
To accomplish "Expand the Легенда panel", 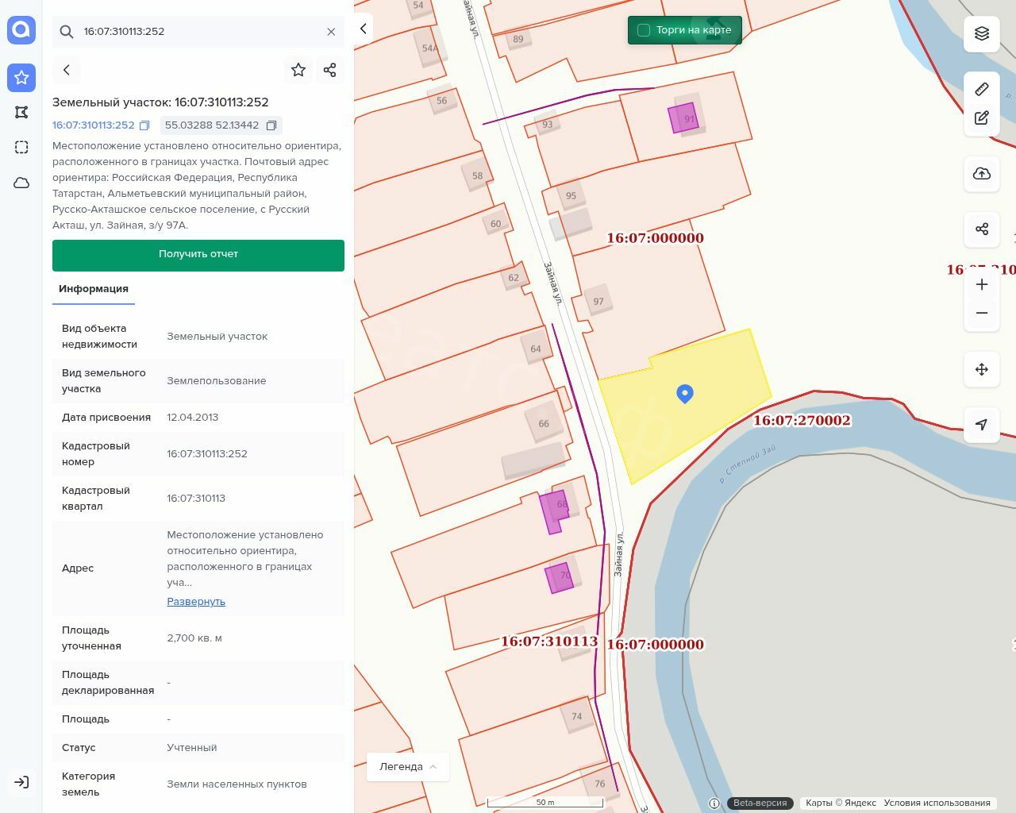I will 407,767.
